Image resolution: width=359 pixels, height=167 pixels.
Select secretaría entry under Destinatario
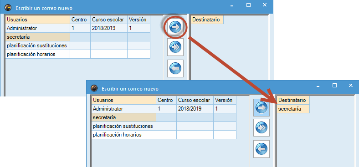click(293, 109)
